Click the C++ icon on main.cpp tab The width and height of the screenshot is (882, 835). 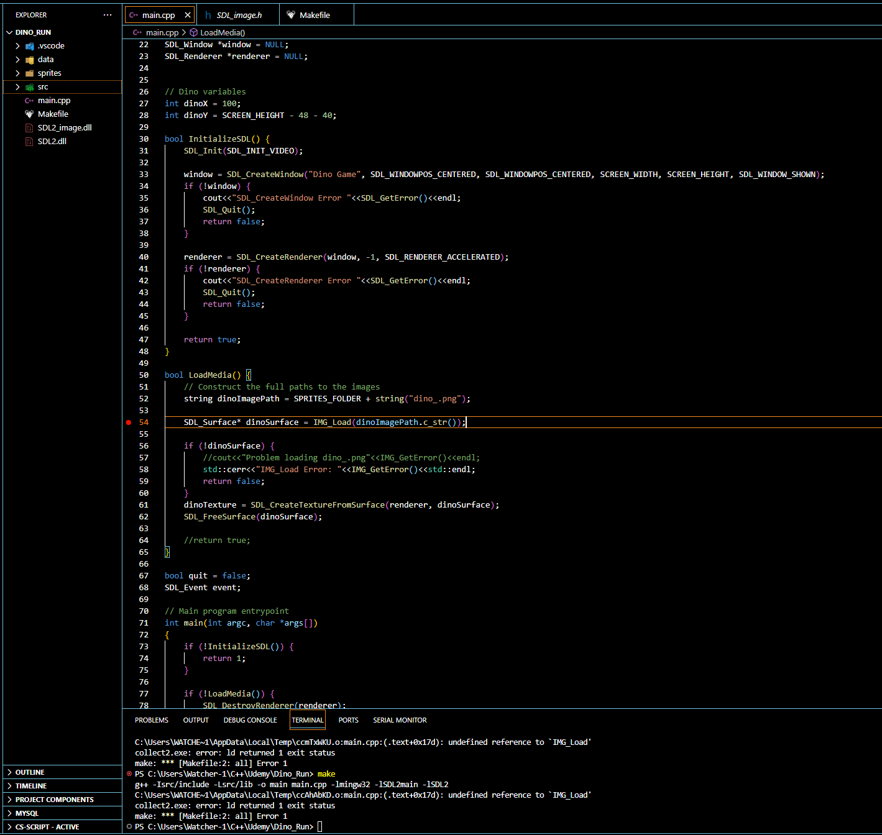[134, 15]
